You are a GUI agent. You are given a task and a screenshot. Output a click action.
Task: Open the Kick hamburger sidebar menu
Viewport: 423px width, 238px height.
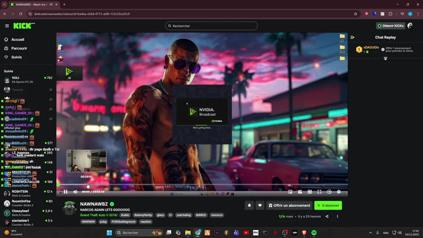7,26
